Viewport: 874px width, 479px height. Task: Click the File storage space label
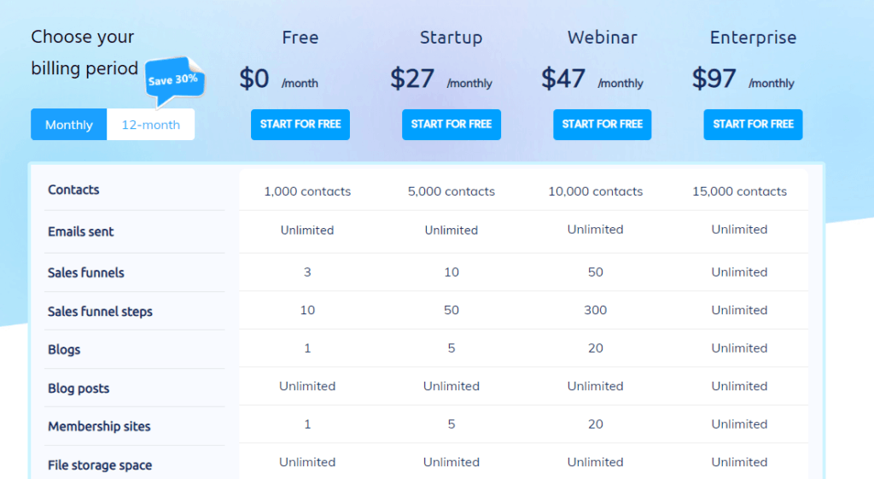pos(99,465)
